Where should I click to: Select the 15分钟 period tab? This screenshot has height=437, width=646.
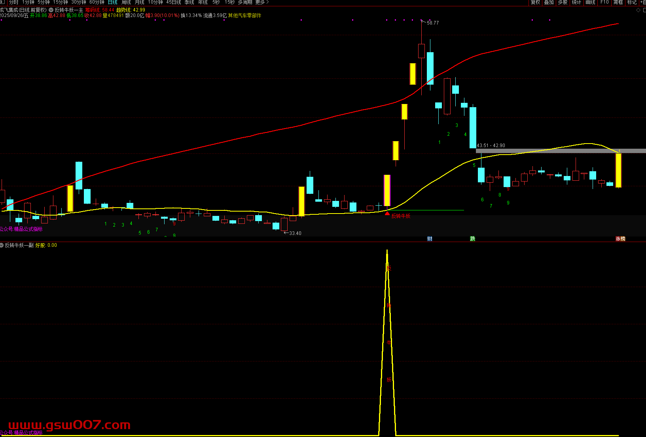(x=61, y=2)
